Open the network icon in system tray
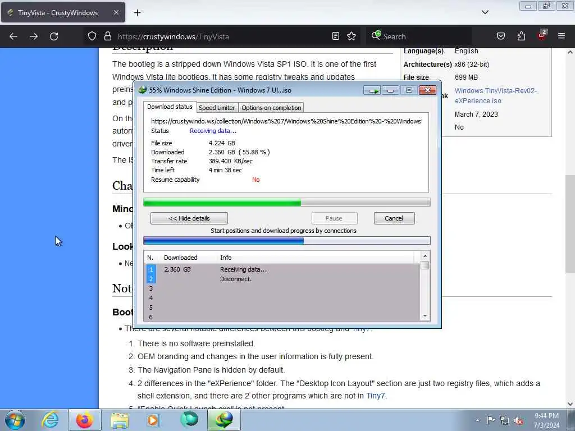Image resolution: width=575 pixels, height=431 pixels. point(505,420)
